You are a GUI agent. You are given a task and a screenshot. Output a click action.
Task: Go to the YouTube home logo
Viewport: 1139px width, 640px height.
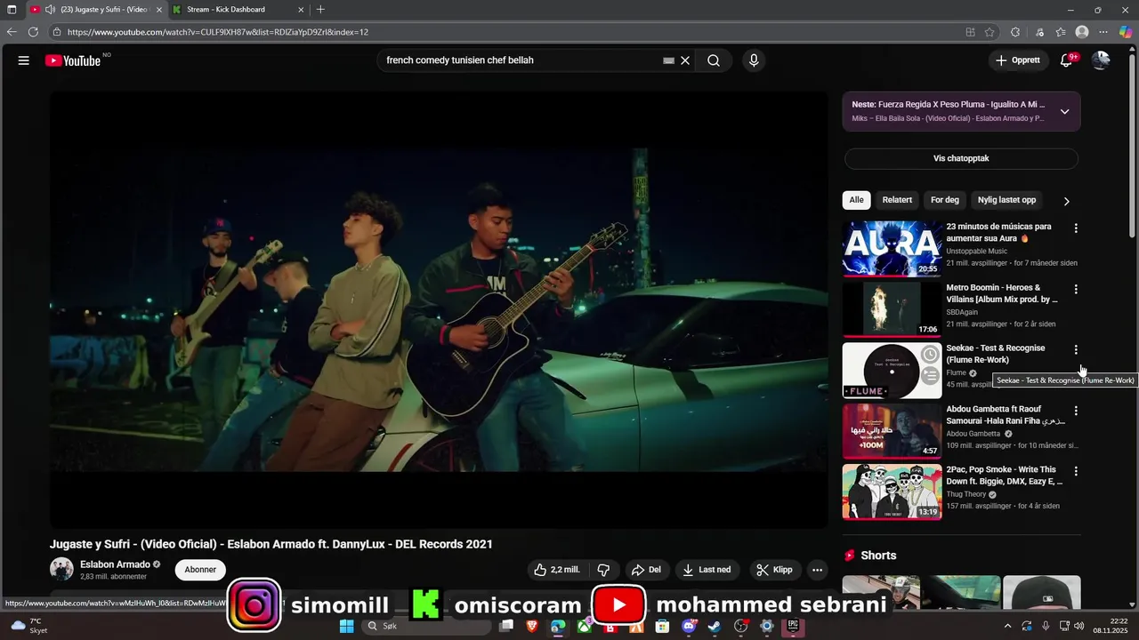(x=73, y=60)
